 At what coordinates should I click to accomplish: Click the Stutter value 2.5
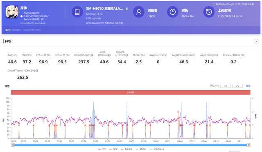pos(138,62)
